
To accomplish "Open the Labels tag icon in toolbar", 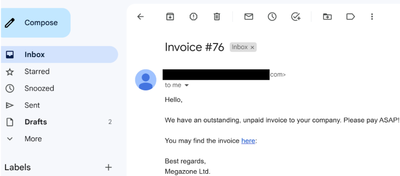I will pos(350,17).
